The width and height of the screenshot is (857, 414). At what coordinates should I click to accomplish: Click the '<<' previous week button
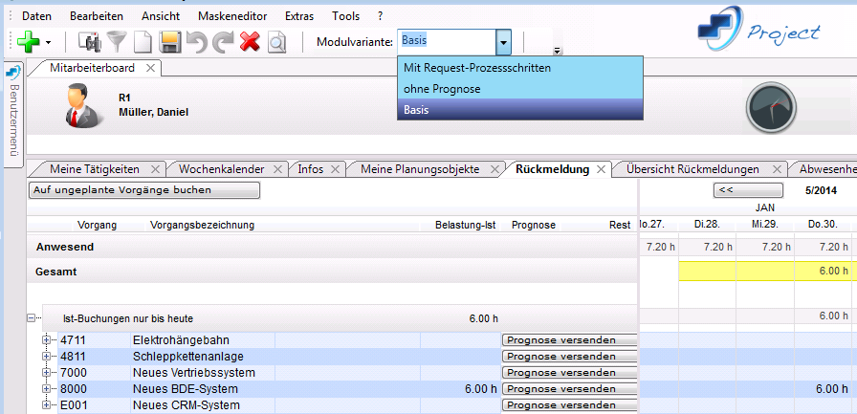tap(748, 190)
